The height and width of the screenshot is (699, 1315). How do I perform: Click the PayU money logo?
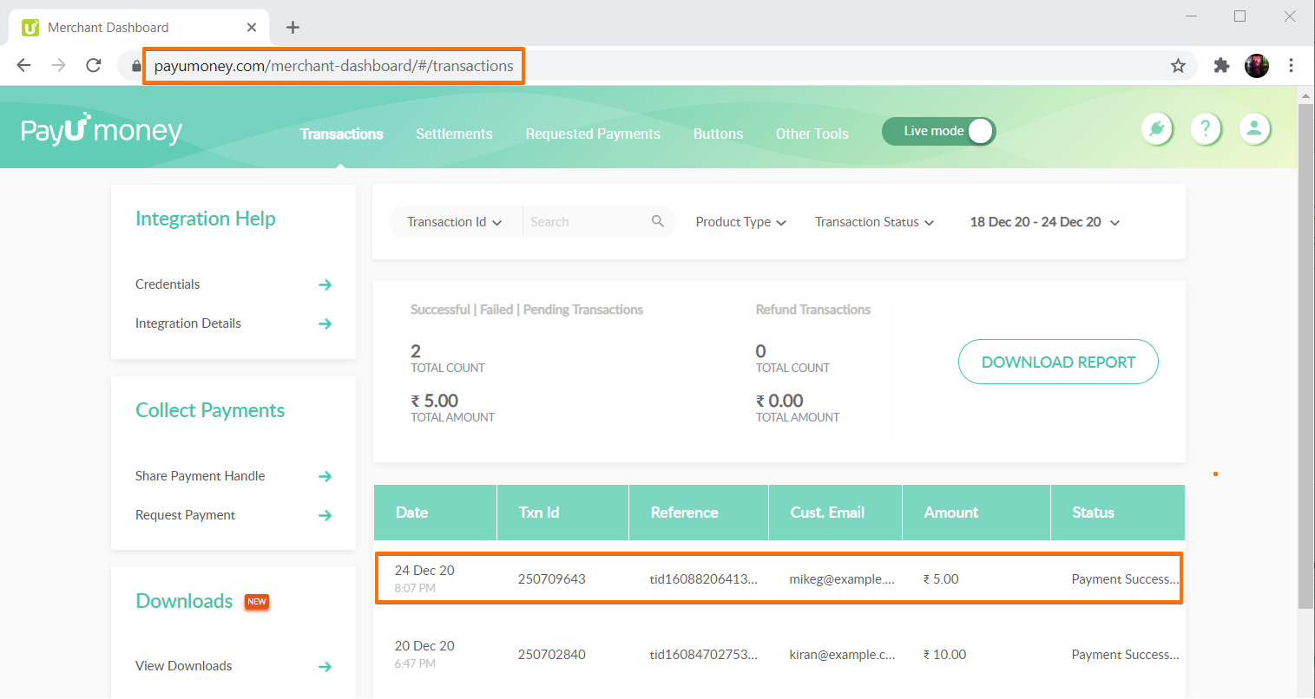pyautogui.click(x=102, y=129)
